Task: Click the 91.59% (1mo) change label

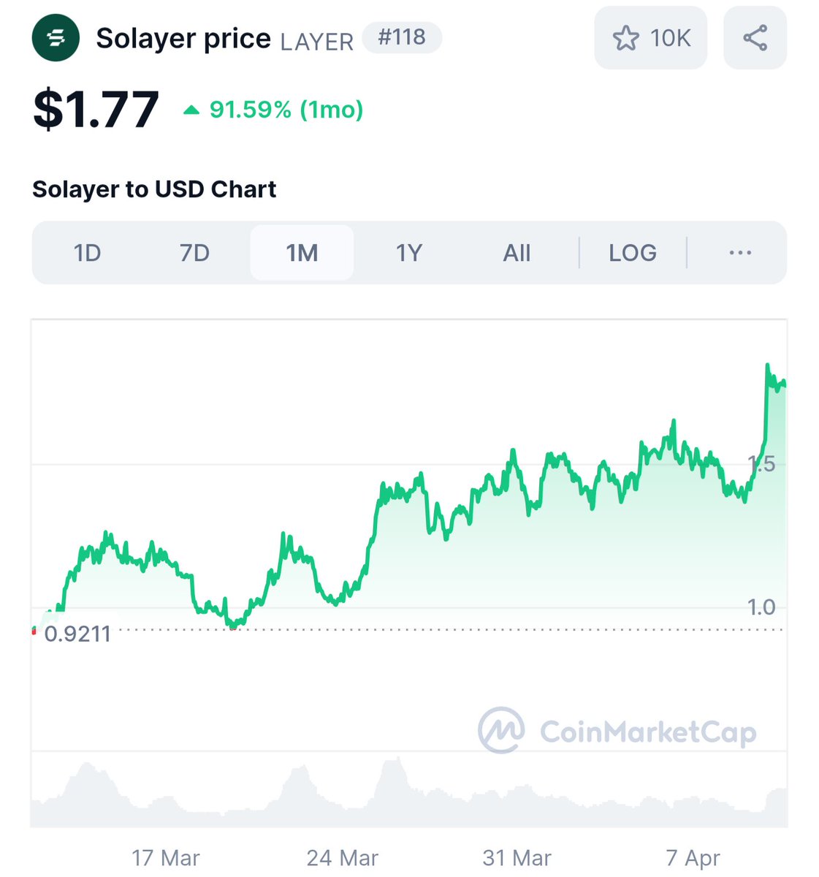Action: 286,110
